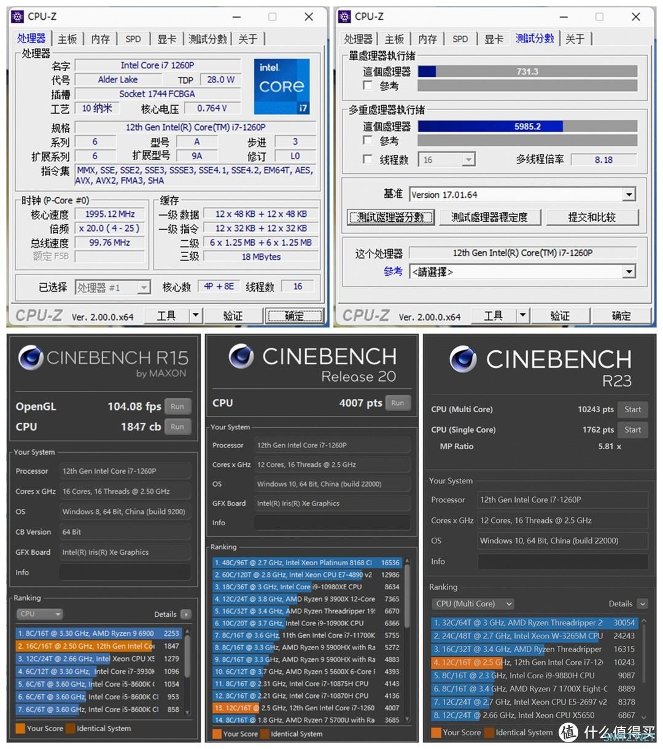663x749 pixels.
Task: Start the CPU (Multi Core) test in R23
Action: [632, 409]
